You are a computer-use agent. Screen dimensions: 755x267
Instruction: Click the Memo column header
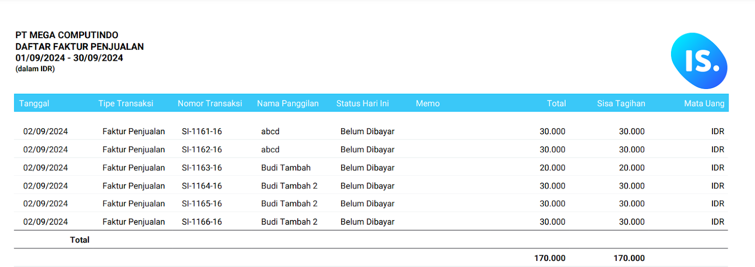[428, 104]
